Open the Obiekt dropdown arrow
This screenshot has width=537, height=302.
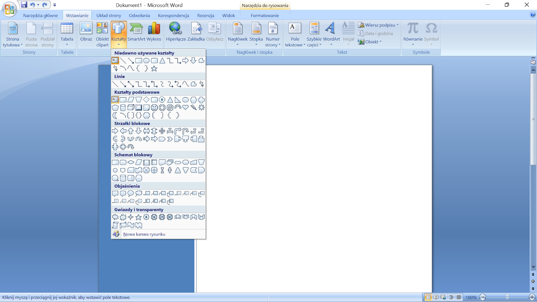[381, 42]
